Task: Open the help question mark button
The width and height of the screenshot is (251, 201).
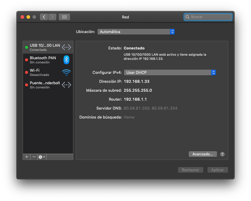Action: tap(222, 154)
